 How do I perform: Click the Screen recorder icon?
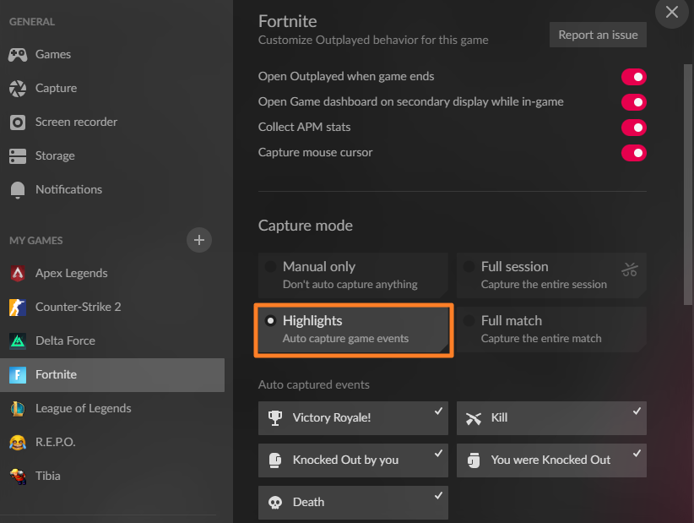18,123
